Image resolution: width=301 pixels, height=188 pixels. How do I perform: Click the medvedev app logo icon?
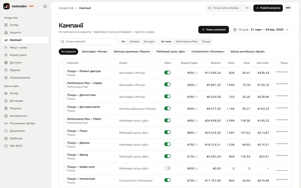[7, 6]
